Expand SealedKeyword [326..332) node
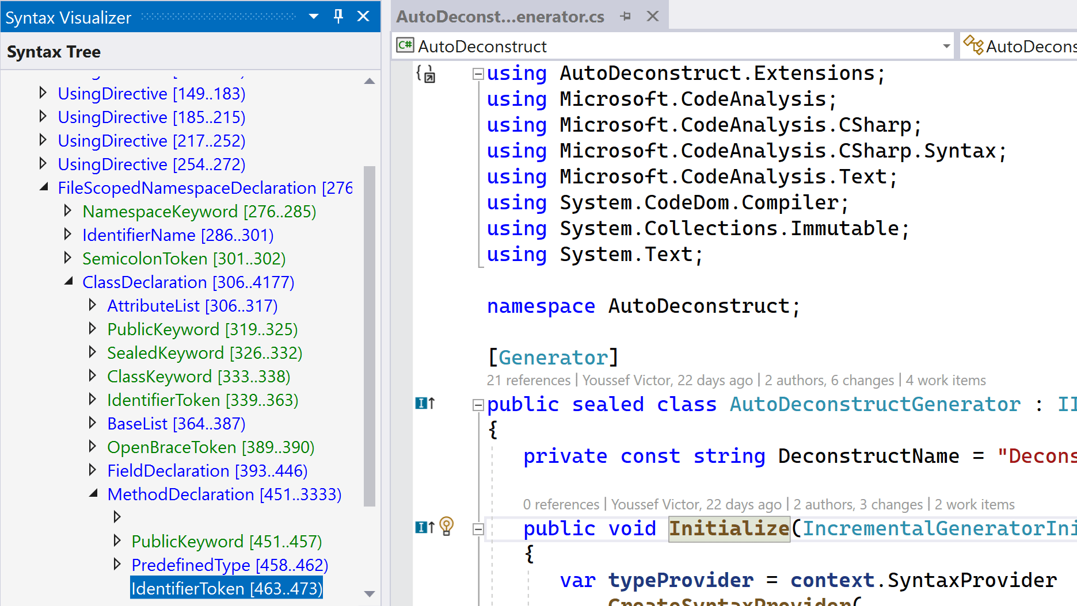Image resolution: width=1077 pixels, height=606 pixels. point(92,352)
